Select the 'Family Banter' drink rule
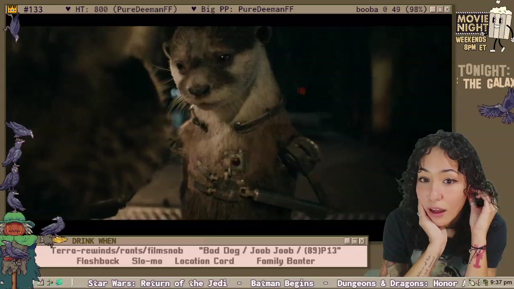This screenshot has width=514, height=289. coord(286,261)
